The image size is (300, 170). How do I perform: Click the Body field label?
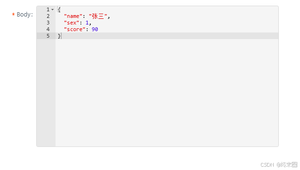coord(24,15)
